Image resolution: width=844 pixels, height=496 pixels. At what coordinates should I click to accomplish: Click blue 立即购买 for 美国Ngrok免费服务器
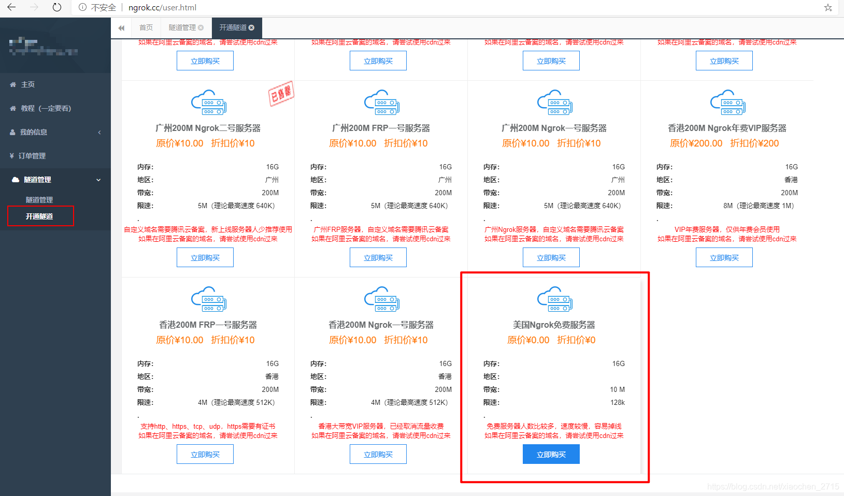[x=551, y=454]
